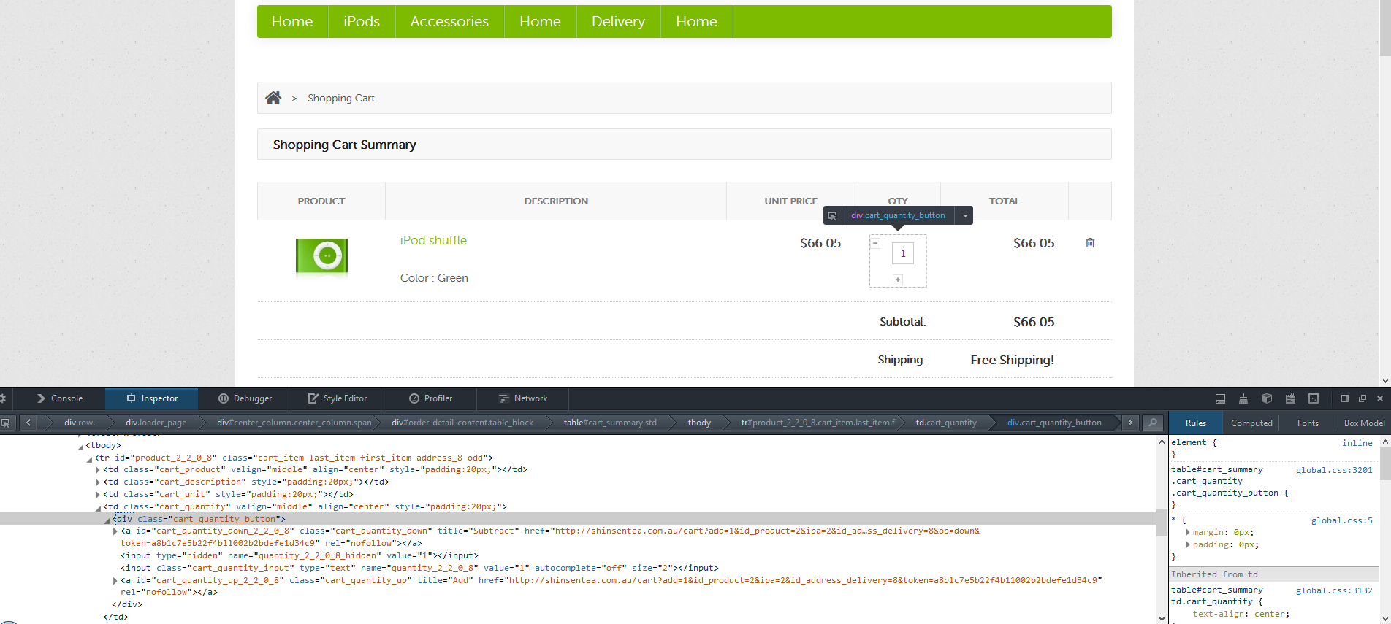Open the iPod shuffle product link
Image resolution: width=1391 pixels, height=624 pixels.
pos(433,240)
